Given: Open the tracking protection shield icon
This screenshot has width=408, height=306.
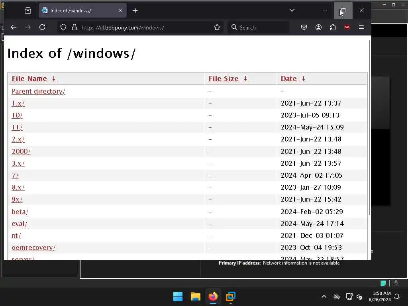Looking at the screenshot, I should (63, 27).
